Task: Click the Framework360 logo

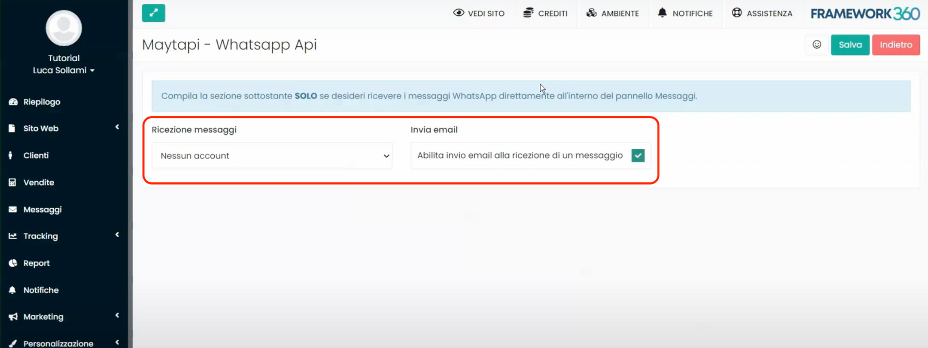Action: tap(865, 13)
